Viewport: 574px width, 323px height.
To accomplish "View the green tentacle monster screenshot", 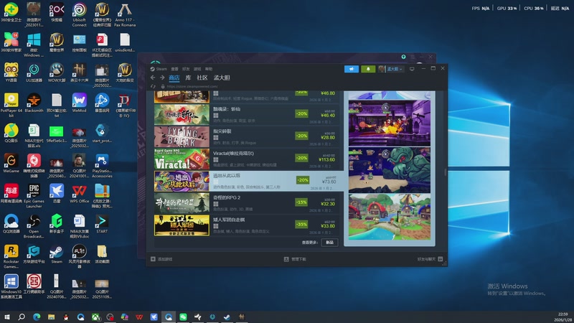I will 390,170.
